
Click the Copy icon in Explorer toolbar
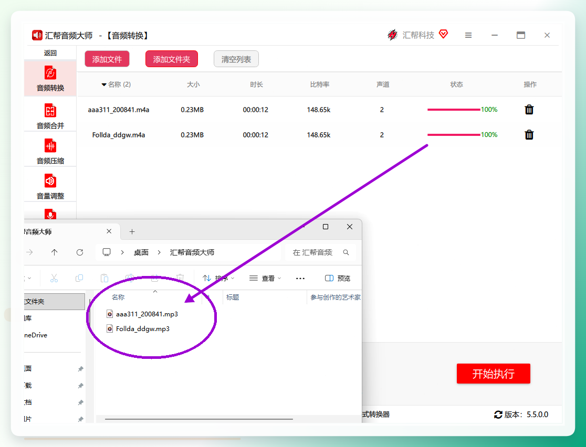[x=79, y=278]
